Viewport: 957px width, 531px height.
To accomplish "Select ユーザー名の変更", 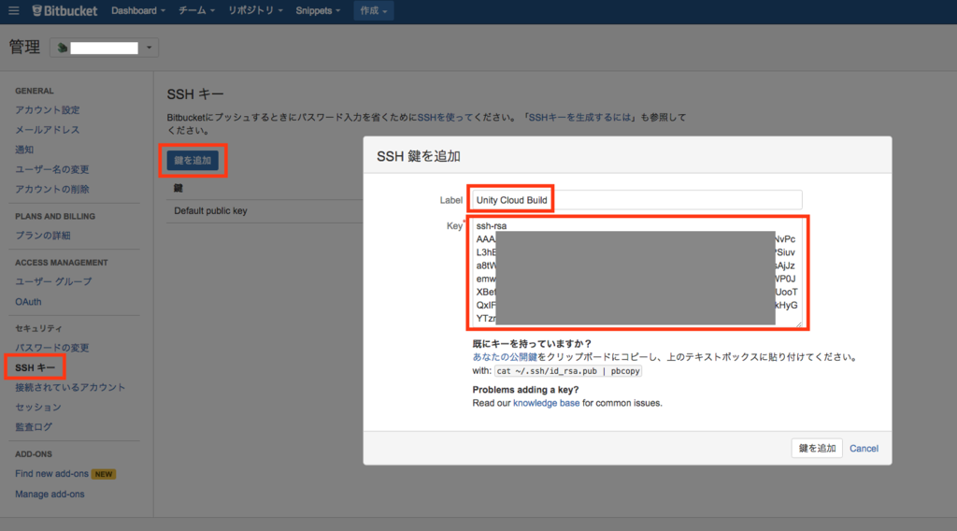I will point(52,169).
